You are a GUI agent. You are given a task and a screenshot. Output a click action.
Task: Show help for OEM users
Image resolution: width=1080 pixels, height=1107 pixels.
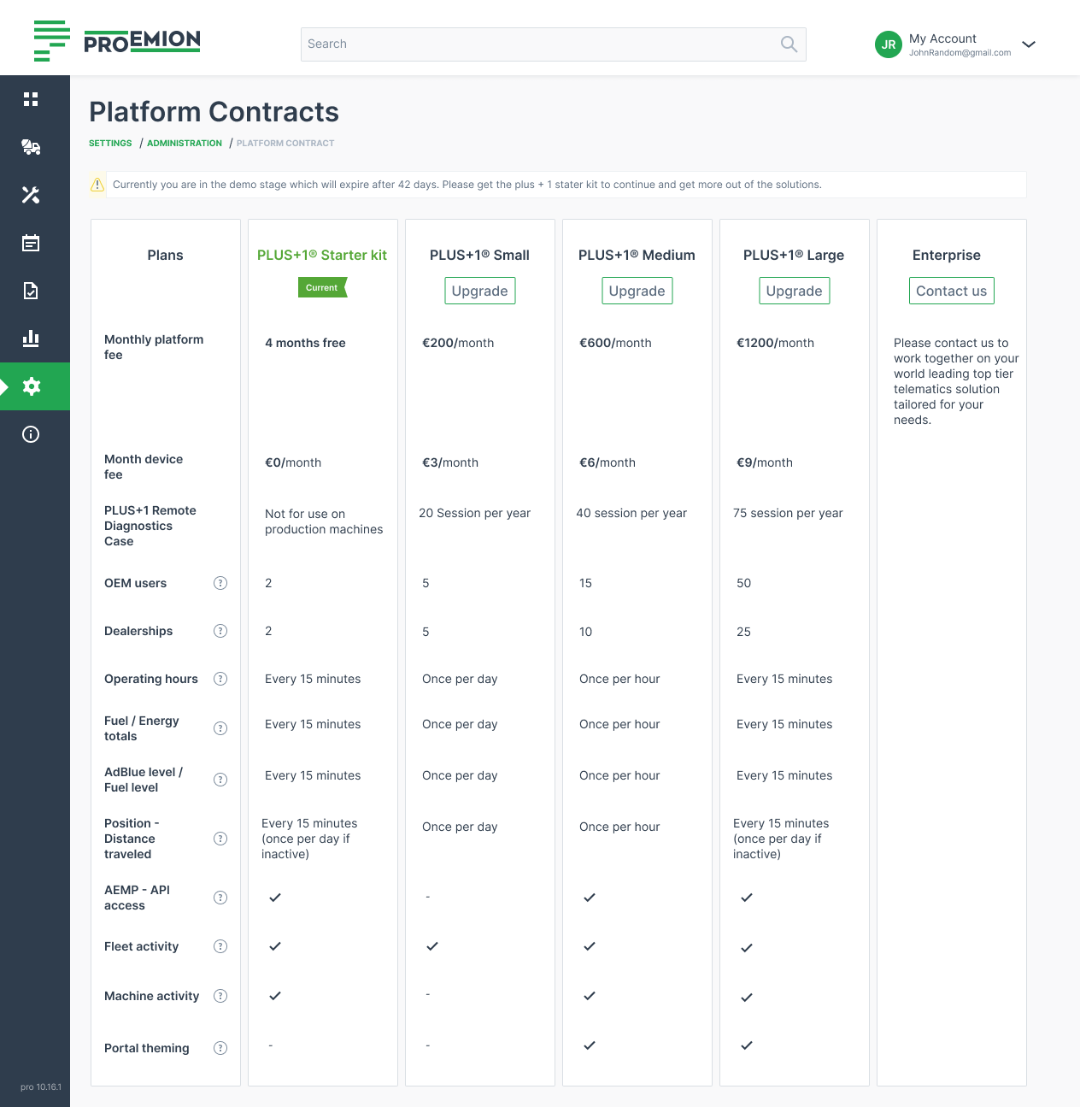pyautogui.click(x=220, y=583)
